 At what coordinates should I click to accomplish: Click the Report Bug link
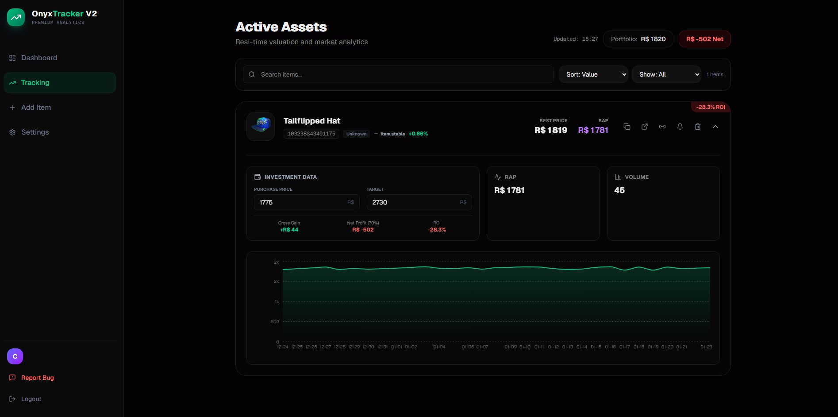(37, 378)
